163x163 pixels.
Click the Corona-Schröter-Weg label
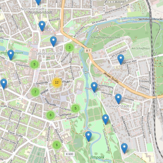pos(106,140)
